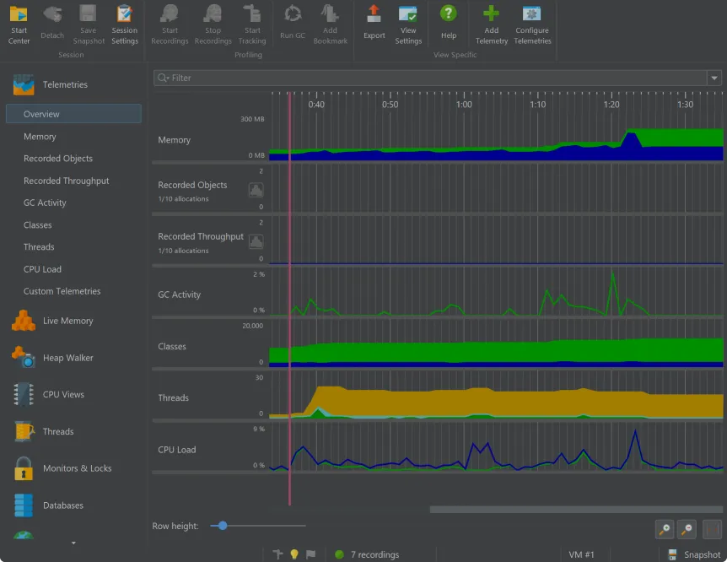
Task: Click Recorded Objects recording icon in chart row
Action: pyautogui.click(x=256, y=190)
